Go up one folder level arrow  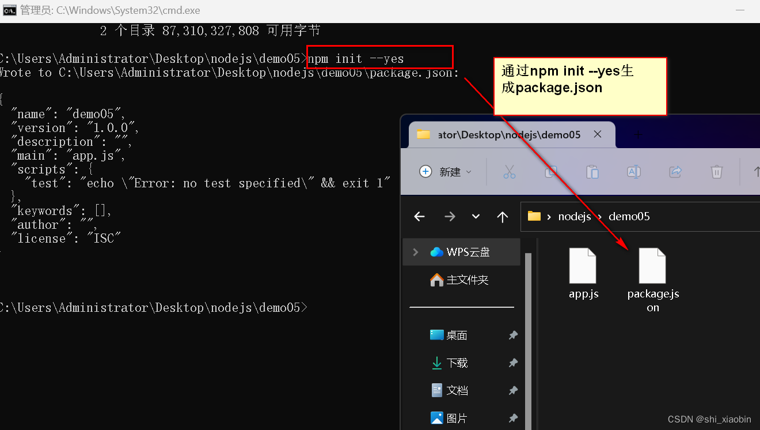503,217
